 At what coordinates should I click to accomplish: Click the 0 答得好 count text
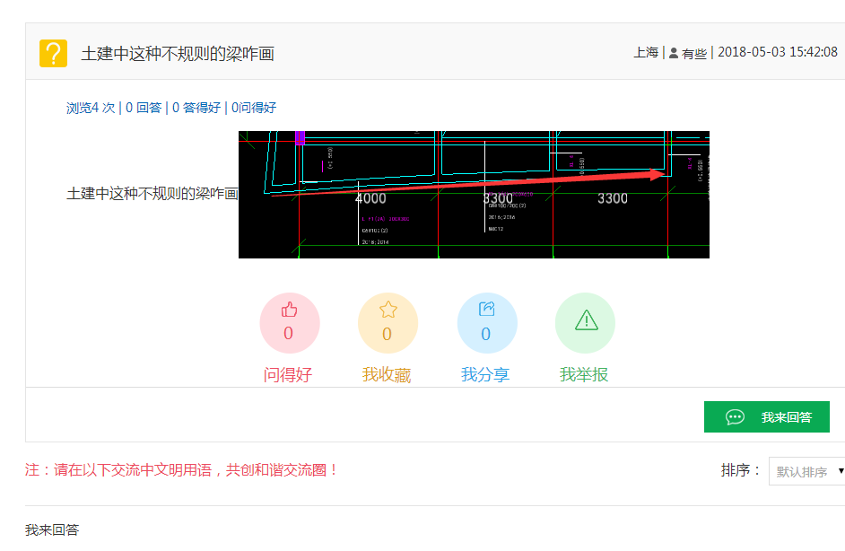pyautogui.click(x=196, y=108)
